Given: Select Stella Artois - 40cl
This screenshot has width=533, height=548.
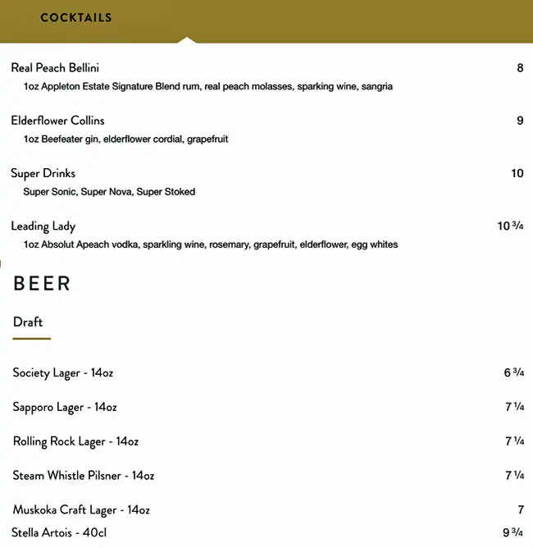Looking at the screenshot, I should pos(59,532).
